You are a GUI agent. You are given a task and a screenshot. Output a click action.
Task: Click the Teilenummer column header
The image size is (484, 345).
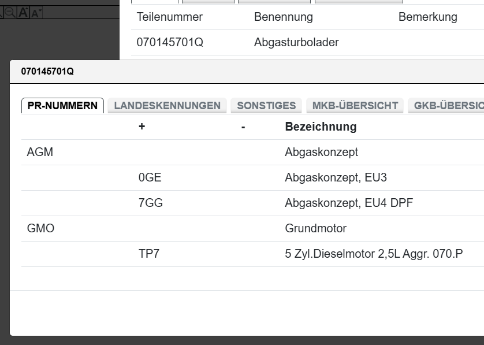tap(170, 17)
